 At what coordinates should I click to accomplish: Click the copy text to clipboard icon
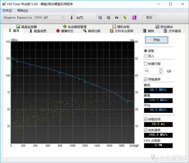100,17
